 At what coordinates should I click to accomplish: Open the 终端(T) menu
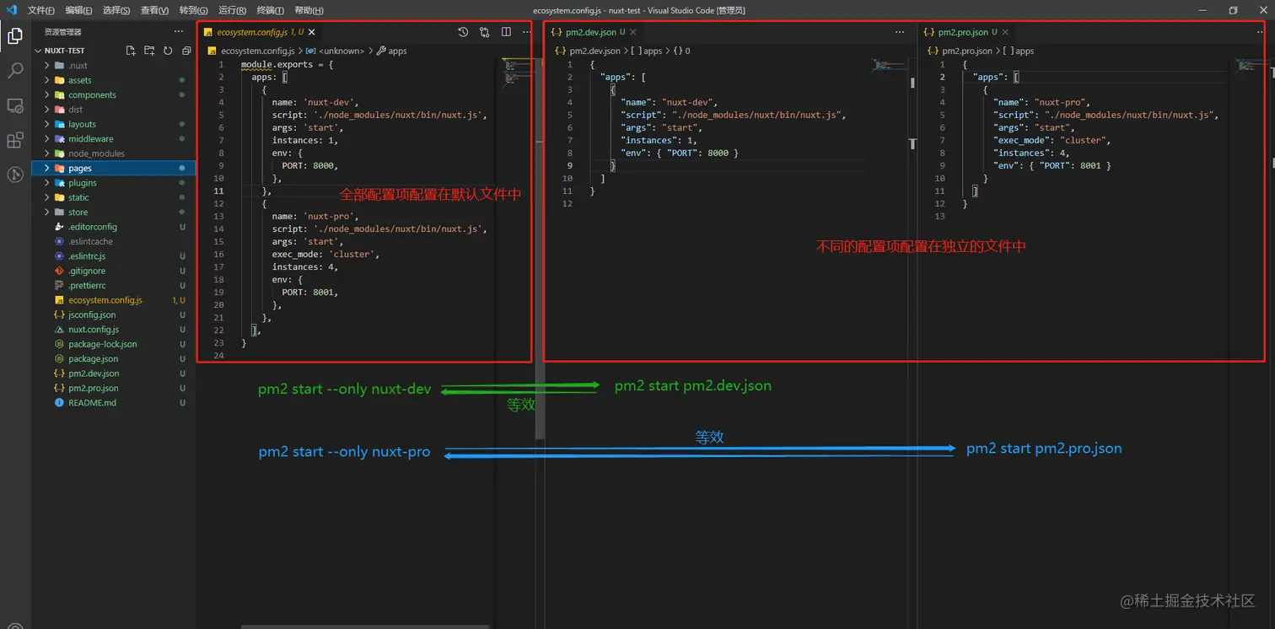click(x=270, y=10)
